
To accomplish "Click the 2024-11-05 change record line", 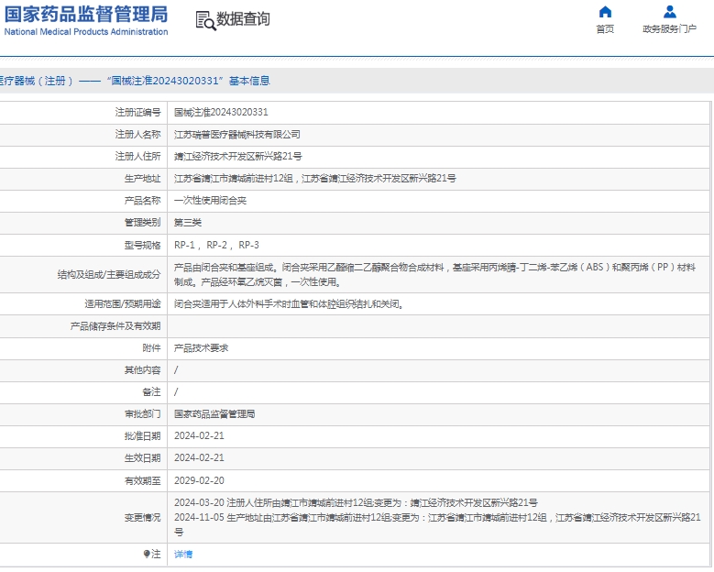I will (x=437, y=524).
